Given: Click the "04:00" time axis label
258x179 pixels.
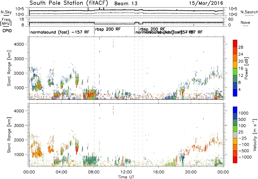Looking at the screenshot, I should pyautogui.click(x=61, y=172).
